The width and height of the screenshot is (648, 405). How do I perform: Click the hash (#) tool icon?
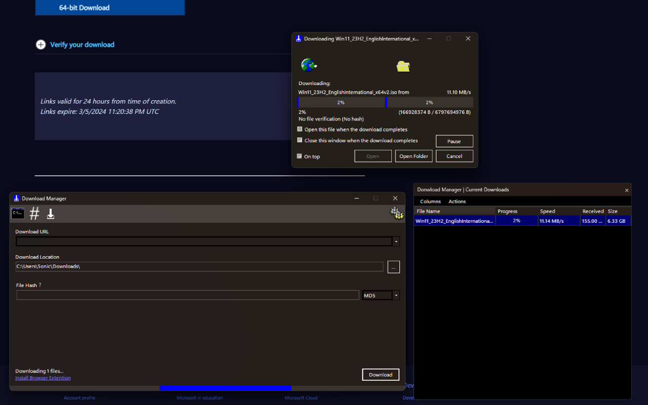point(34,214)
